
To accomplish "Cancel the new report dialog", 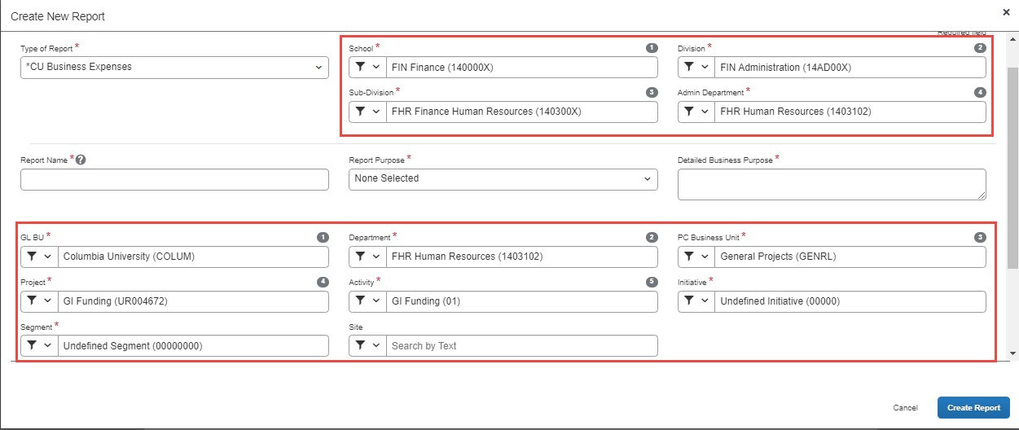I will click(905, 408).
